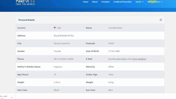The width and height of the screenshot is (176, 99).
Task: Click the Zodiac Sign label
Action: [92, 75]
